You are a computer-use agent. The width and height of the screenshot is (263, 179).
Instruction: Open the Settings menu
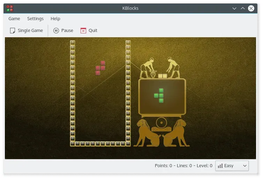point(35,19)
